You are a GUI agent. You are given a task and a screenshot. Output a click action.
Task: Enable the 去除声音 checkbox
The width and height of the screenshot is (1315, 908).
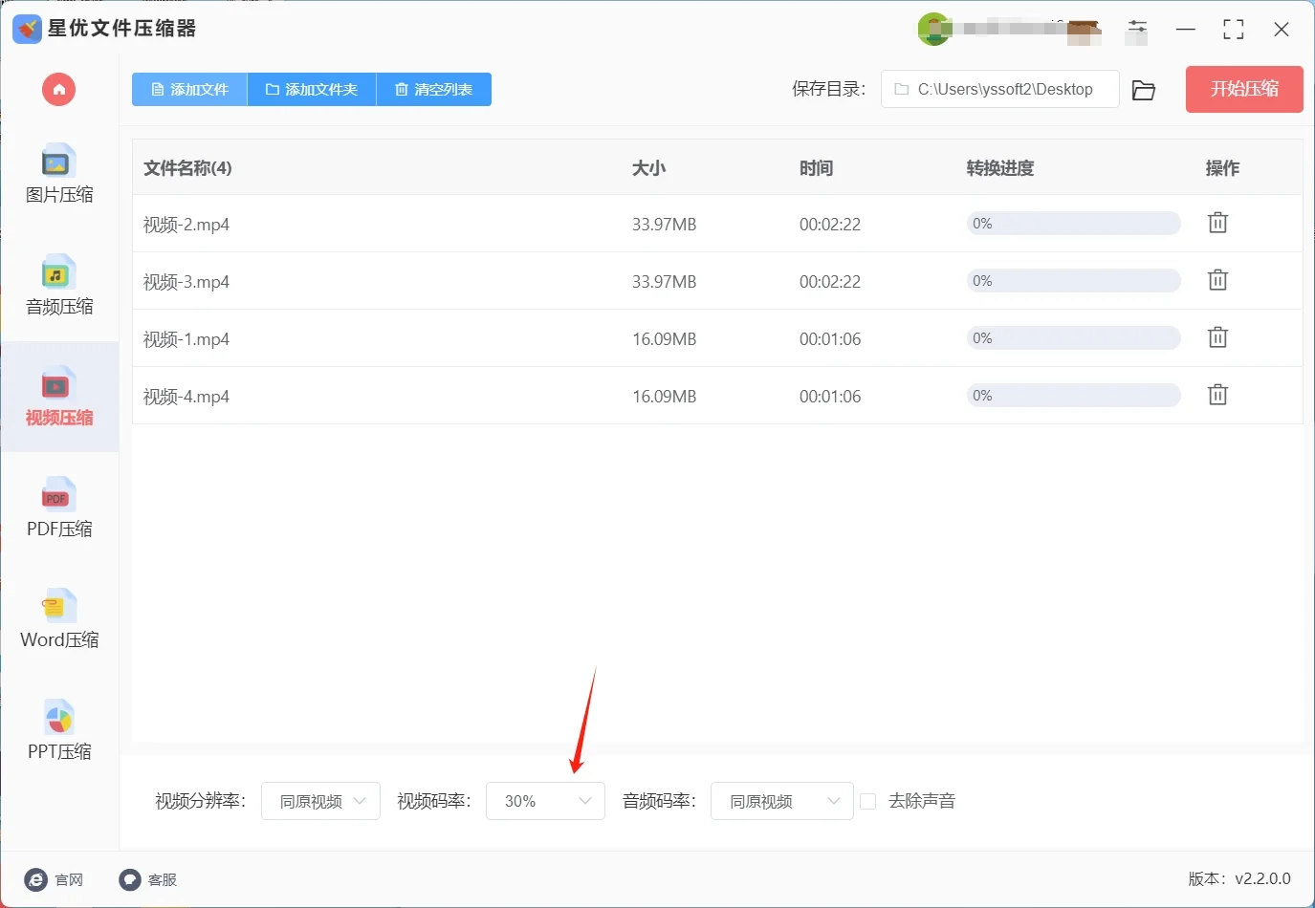point(867,801)
